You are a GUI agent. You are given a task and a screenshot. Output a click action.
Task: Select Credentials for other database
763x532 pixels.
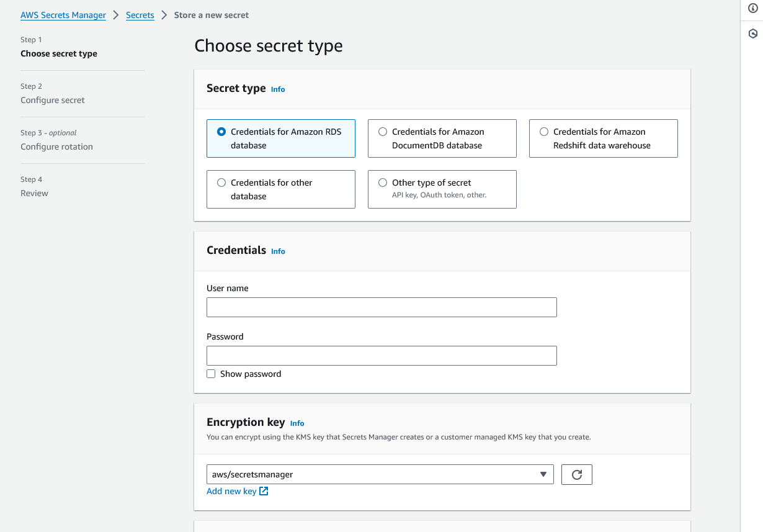coord(281,189)
